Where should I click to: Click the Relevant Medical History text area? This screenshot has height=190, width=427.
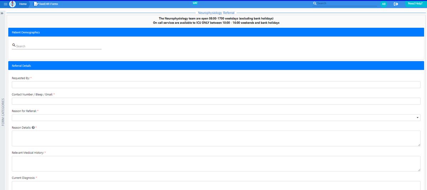click(216, 164)
